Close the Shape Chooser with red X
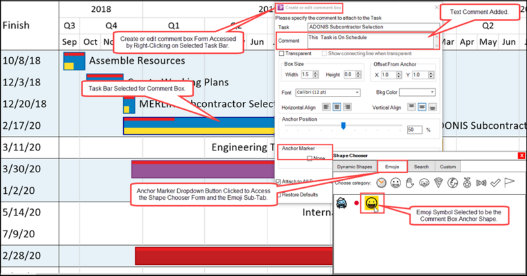Viewport: 527px width, 276px height. click(522, 155)
